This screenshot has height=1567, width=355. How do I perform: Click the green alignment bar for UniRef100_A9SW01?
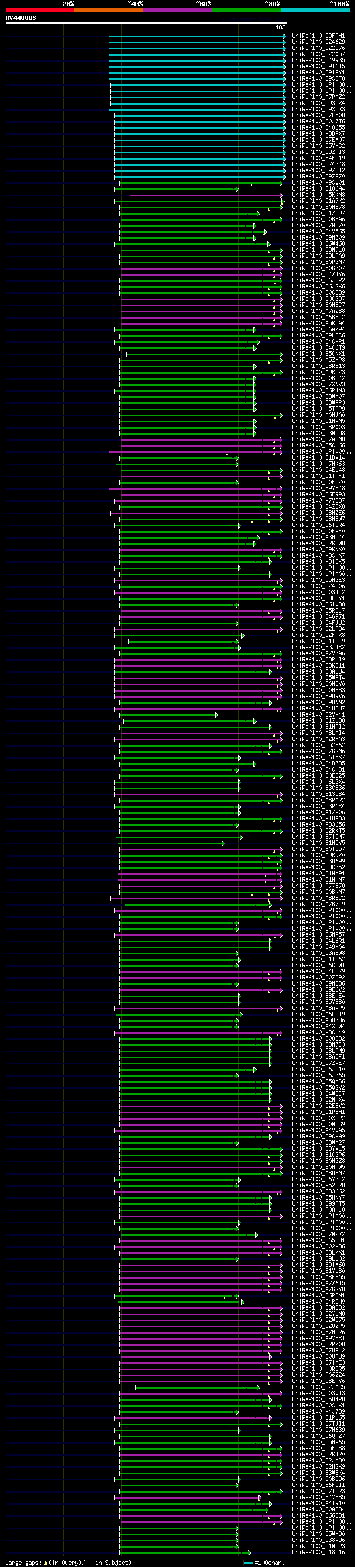click(200, 183)
